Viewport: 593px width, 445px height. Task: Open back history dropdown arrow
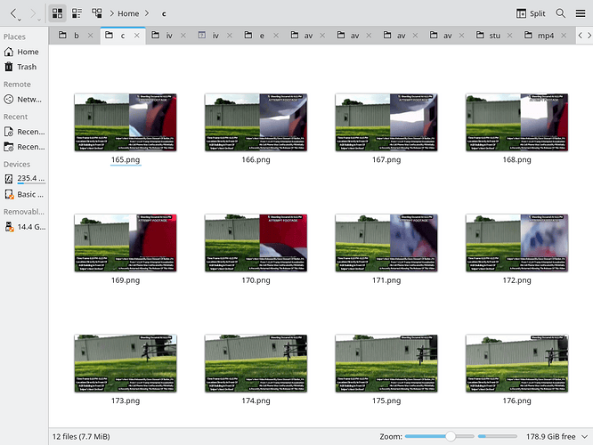coord(20,20)
